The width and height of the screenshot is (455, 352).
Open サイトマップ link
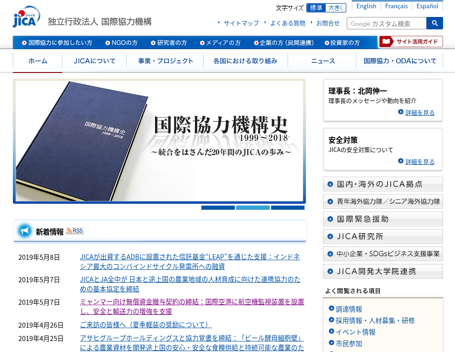pyautogui.click(x=241, y=23)
